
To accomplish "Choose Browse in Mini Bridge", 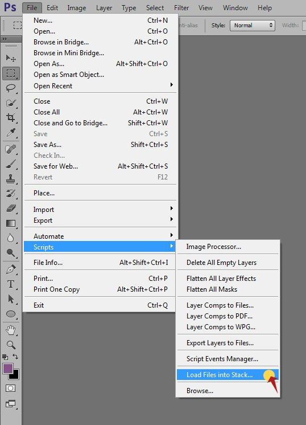I will pos(100,53).
